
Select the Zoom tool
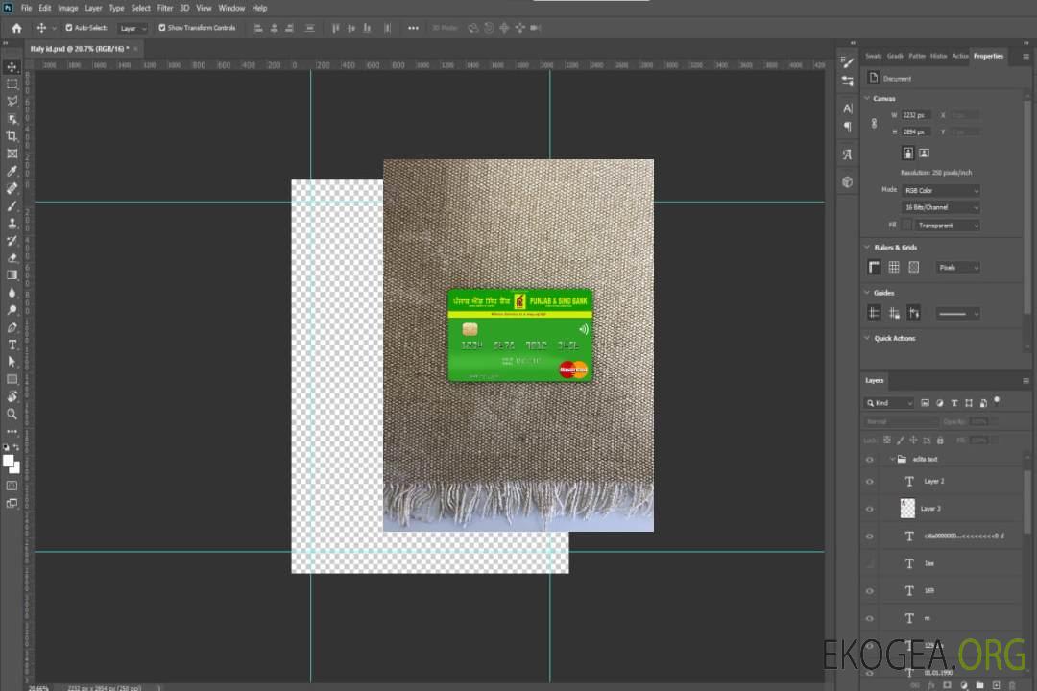pos(12,414)
